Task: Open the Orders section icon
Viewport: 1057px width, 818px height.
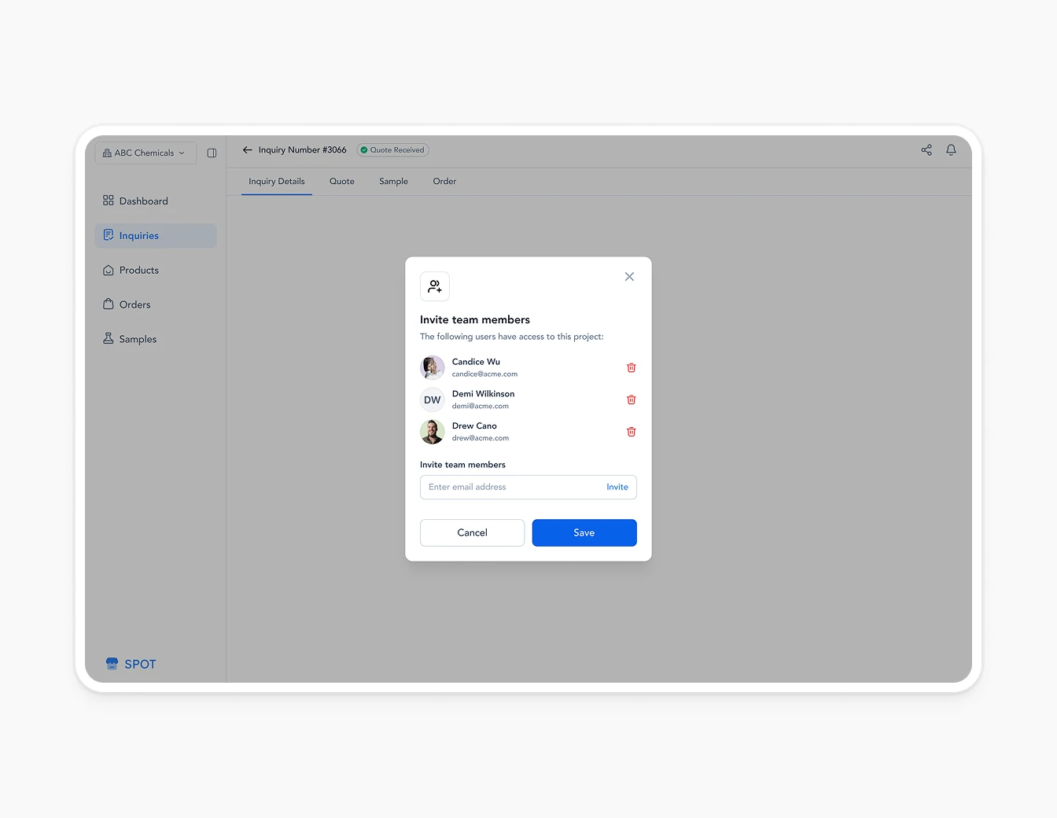Action: point(109,304)
